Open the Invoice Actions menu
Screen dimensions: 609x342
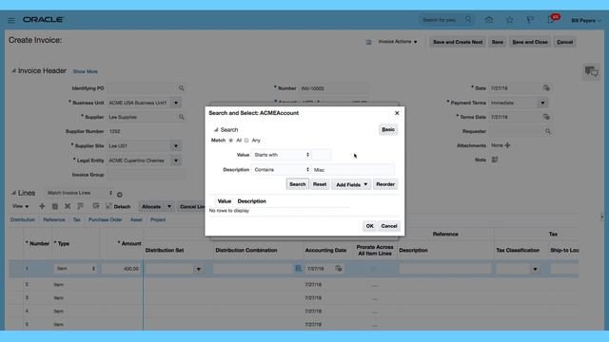click(x=398, y=42)
